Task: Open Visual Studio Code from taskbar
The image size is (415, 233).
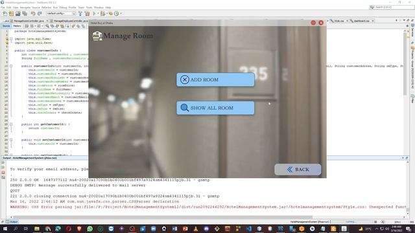Action: point(248,228)
